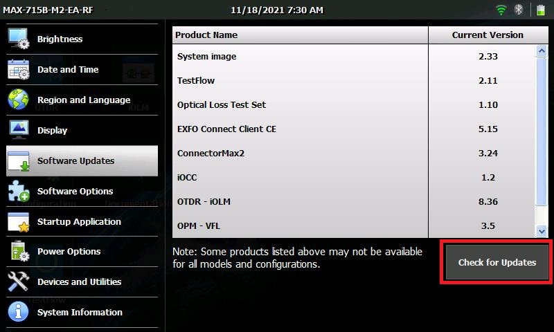Click scroll up arrow of product list

tap(542, 51)
